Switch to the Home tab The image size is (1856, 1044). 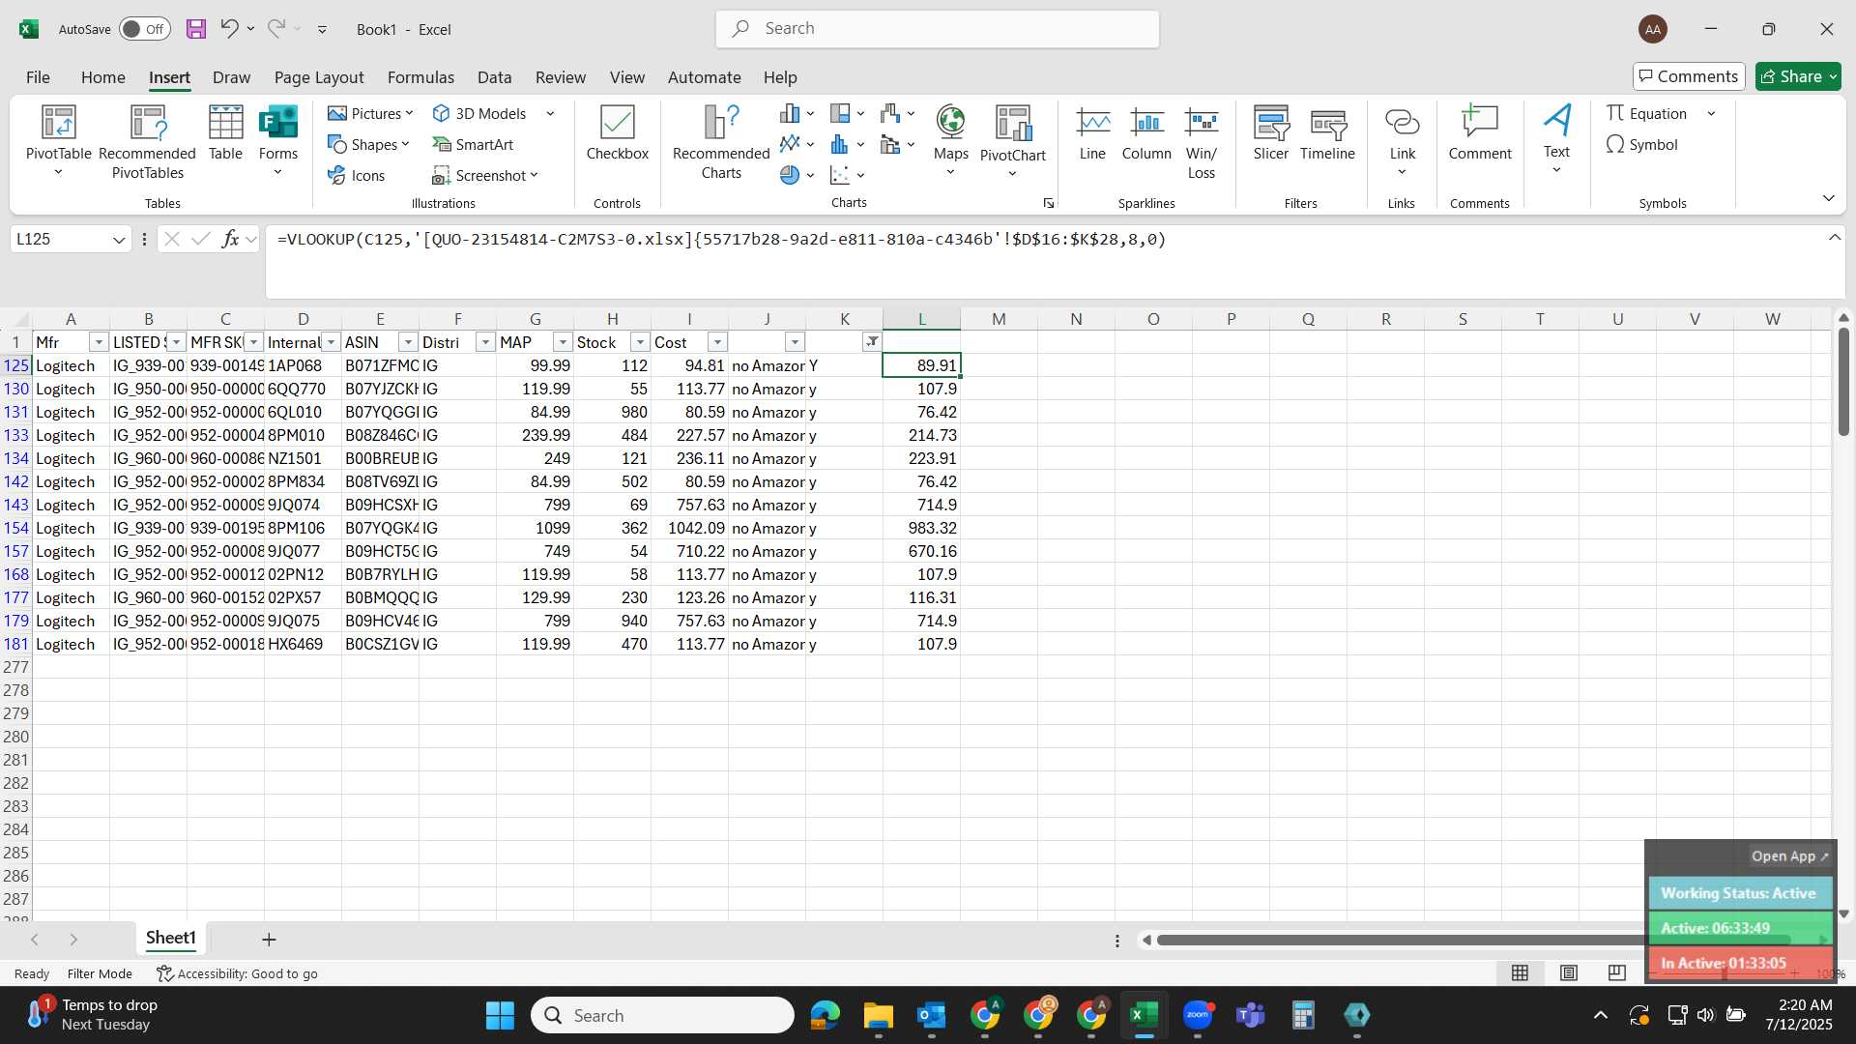(x=102, y=77)
